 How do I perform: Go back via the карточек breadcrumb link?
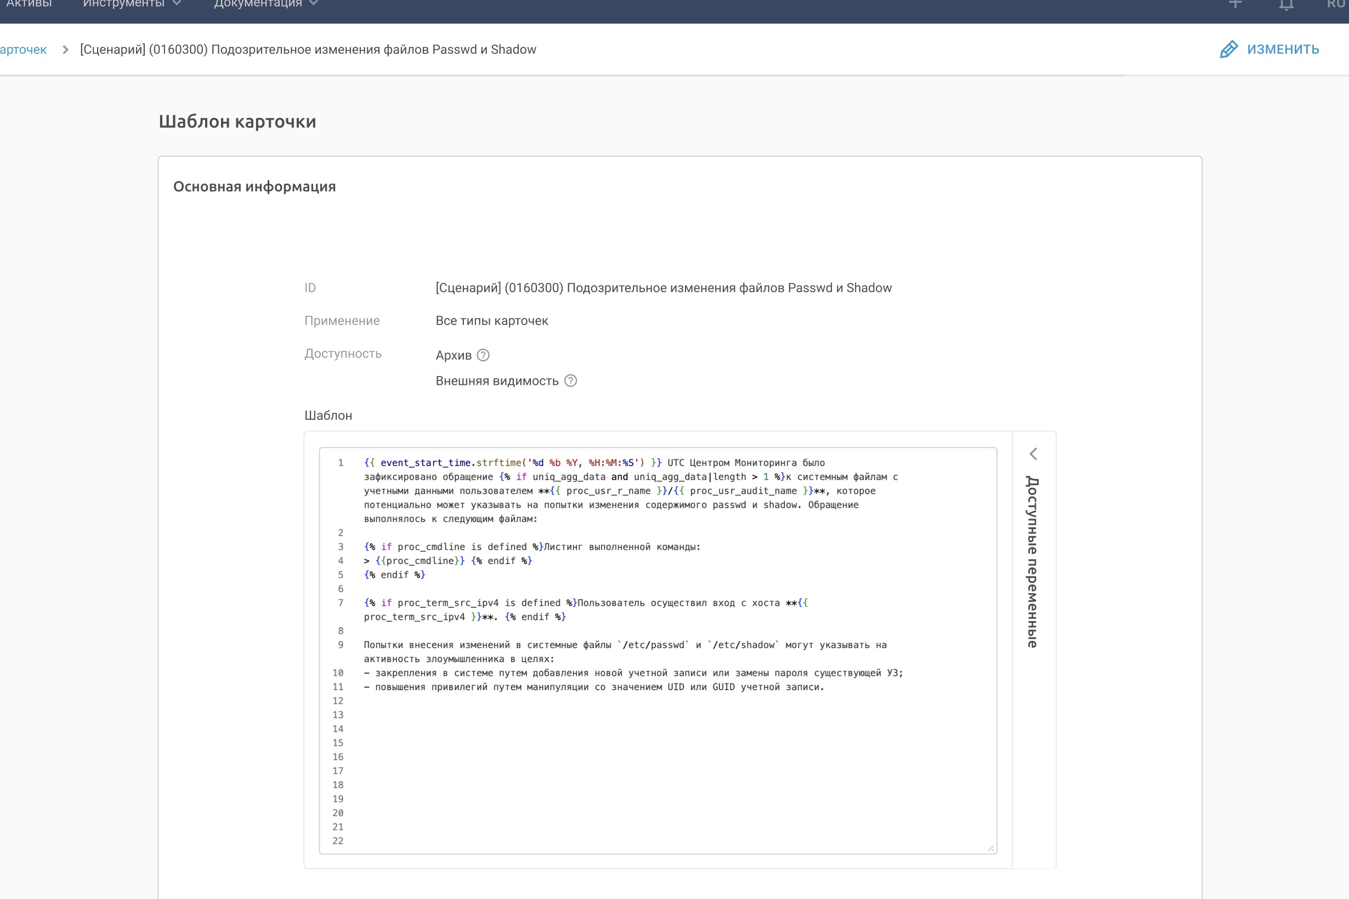click(x=24, y=50)
